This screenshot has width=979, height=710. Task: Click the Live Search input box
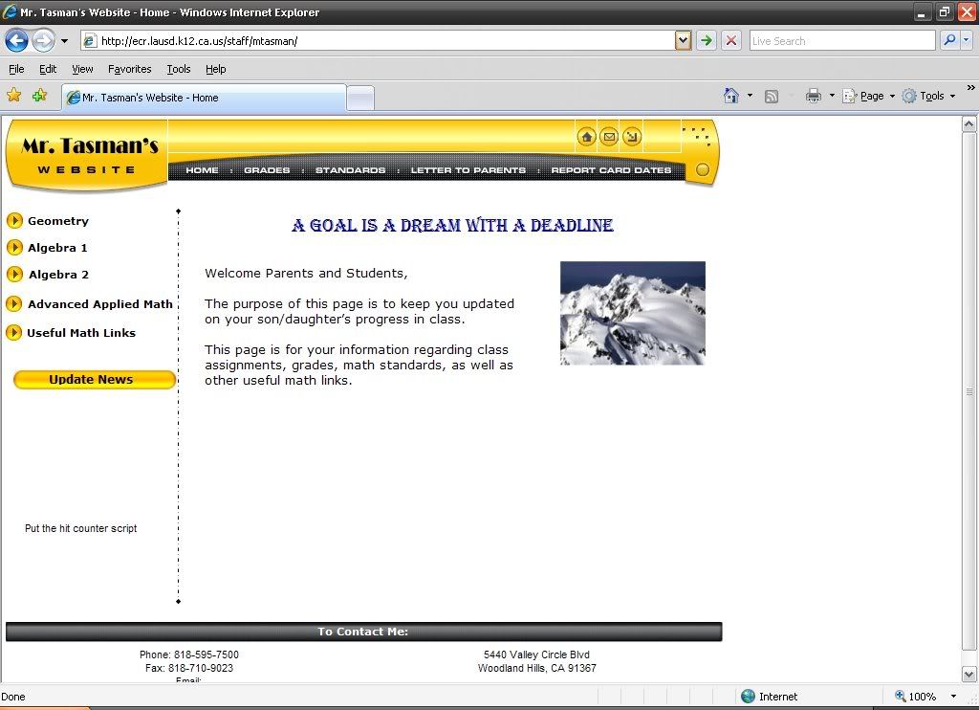click(x=841, y=40)
